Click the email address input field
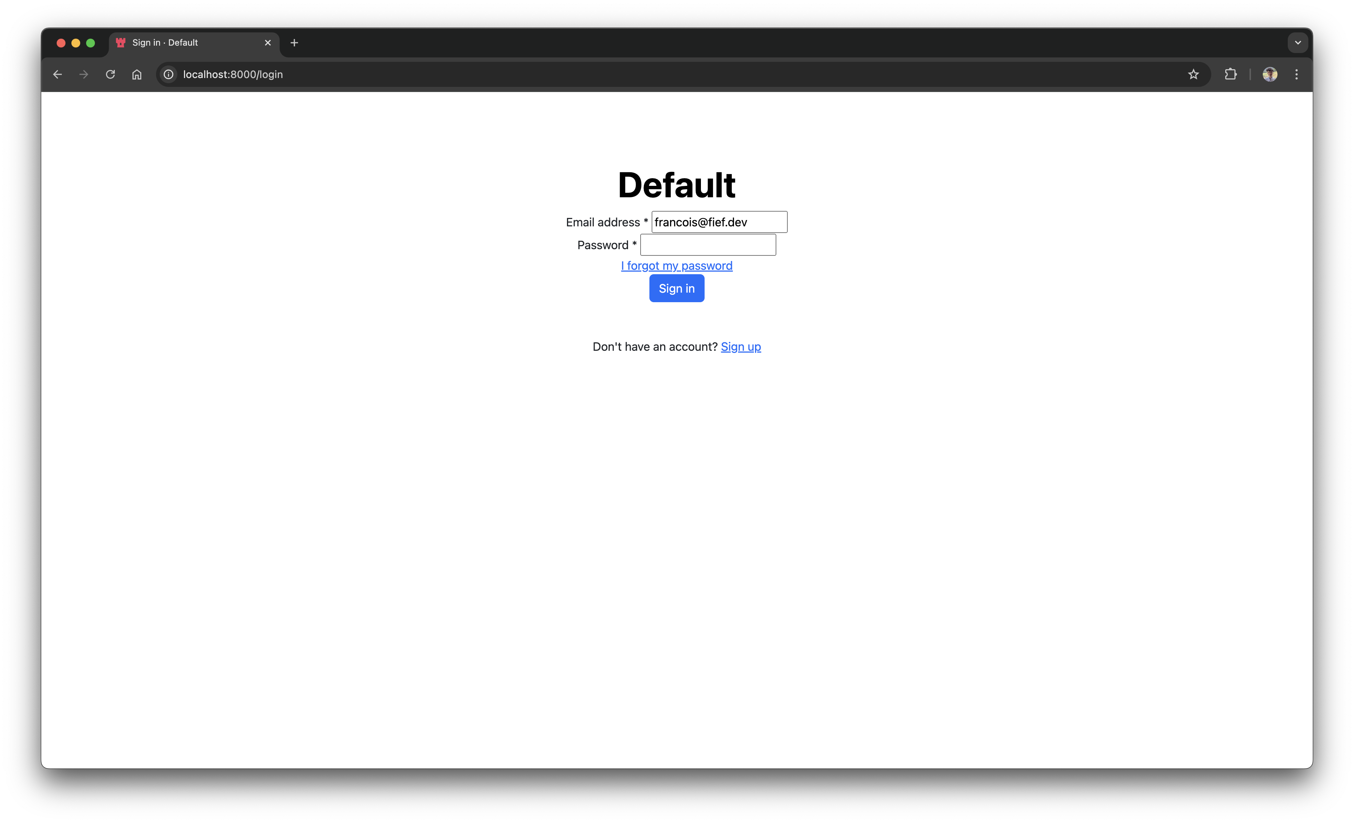 click(720, 222)
